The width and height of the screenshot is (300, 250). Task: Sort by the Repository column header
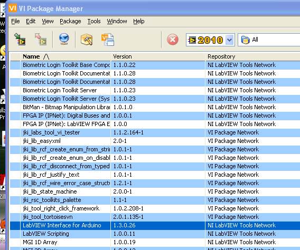(x=252, y=56)
